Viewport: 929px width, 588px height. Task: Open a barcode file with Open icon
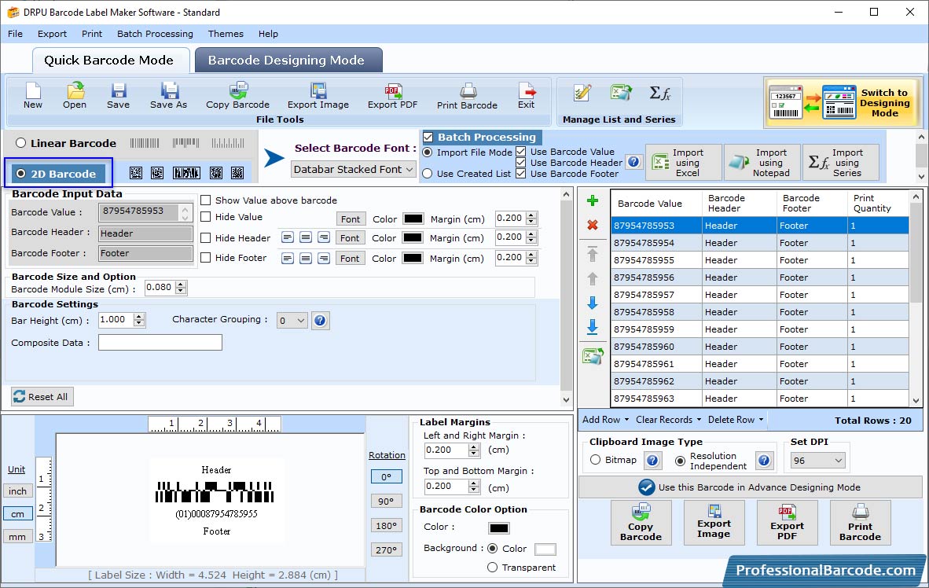75,96
